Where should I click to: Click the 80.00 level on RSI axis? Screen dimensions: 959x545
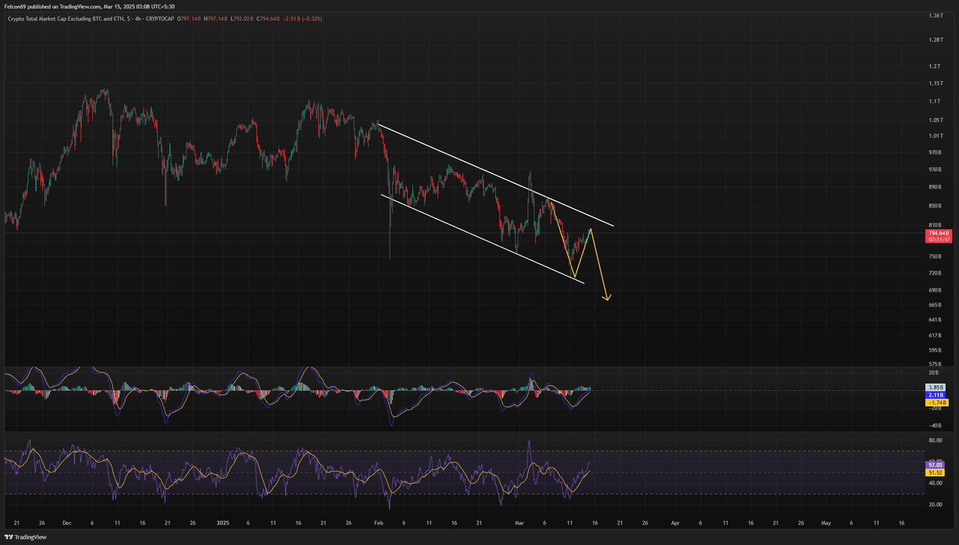(935, 440)
